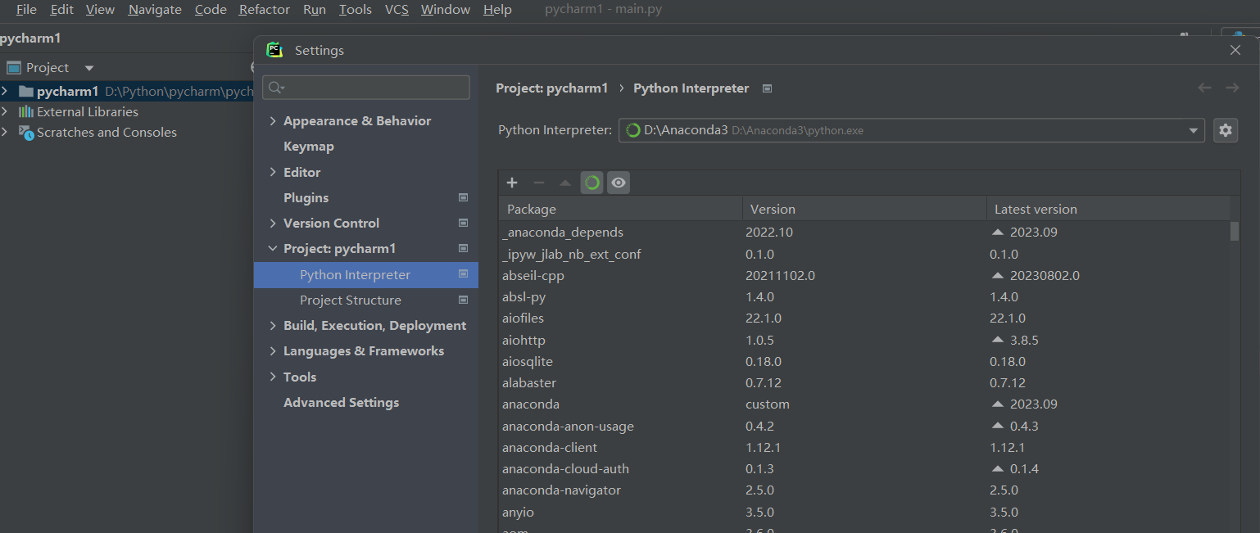Open the Python Interpreter dropdown

1194,130
